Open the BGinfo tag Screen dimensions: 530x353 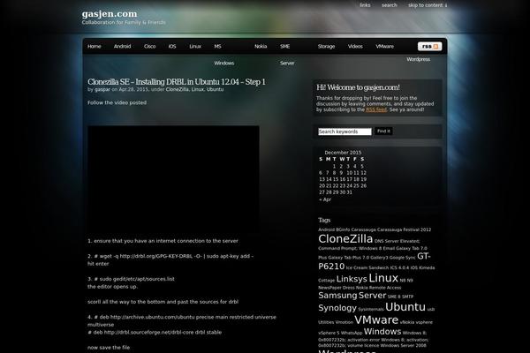(x=343, y=229)
